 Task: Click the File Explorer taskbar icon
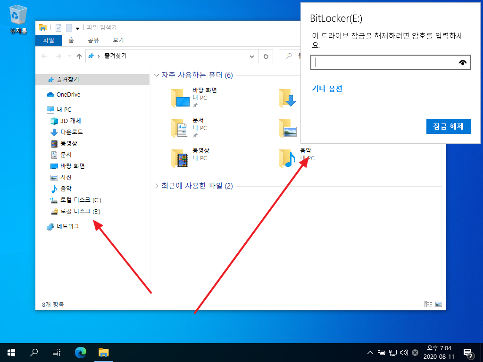click(x=104, y=353)
